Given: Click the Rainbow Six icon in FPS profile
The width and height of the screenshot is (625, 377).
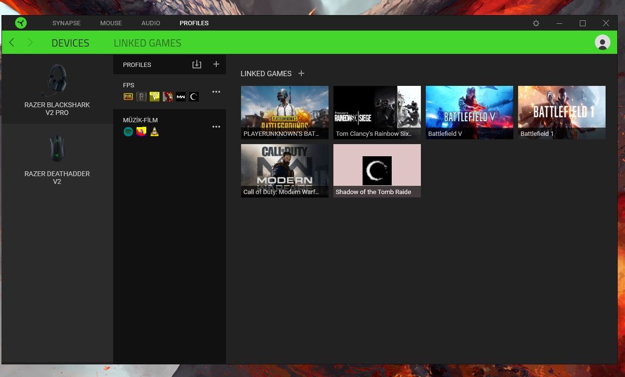Looking at the screenshot, I should [141, 97].
